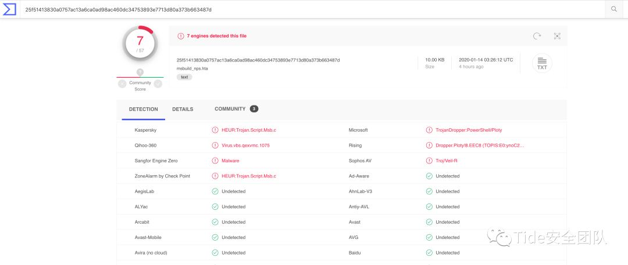Open the DETAILS tab
Viewport: 628px width, 265px height.
click(183, 109)
